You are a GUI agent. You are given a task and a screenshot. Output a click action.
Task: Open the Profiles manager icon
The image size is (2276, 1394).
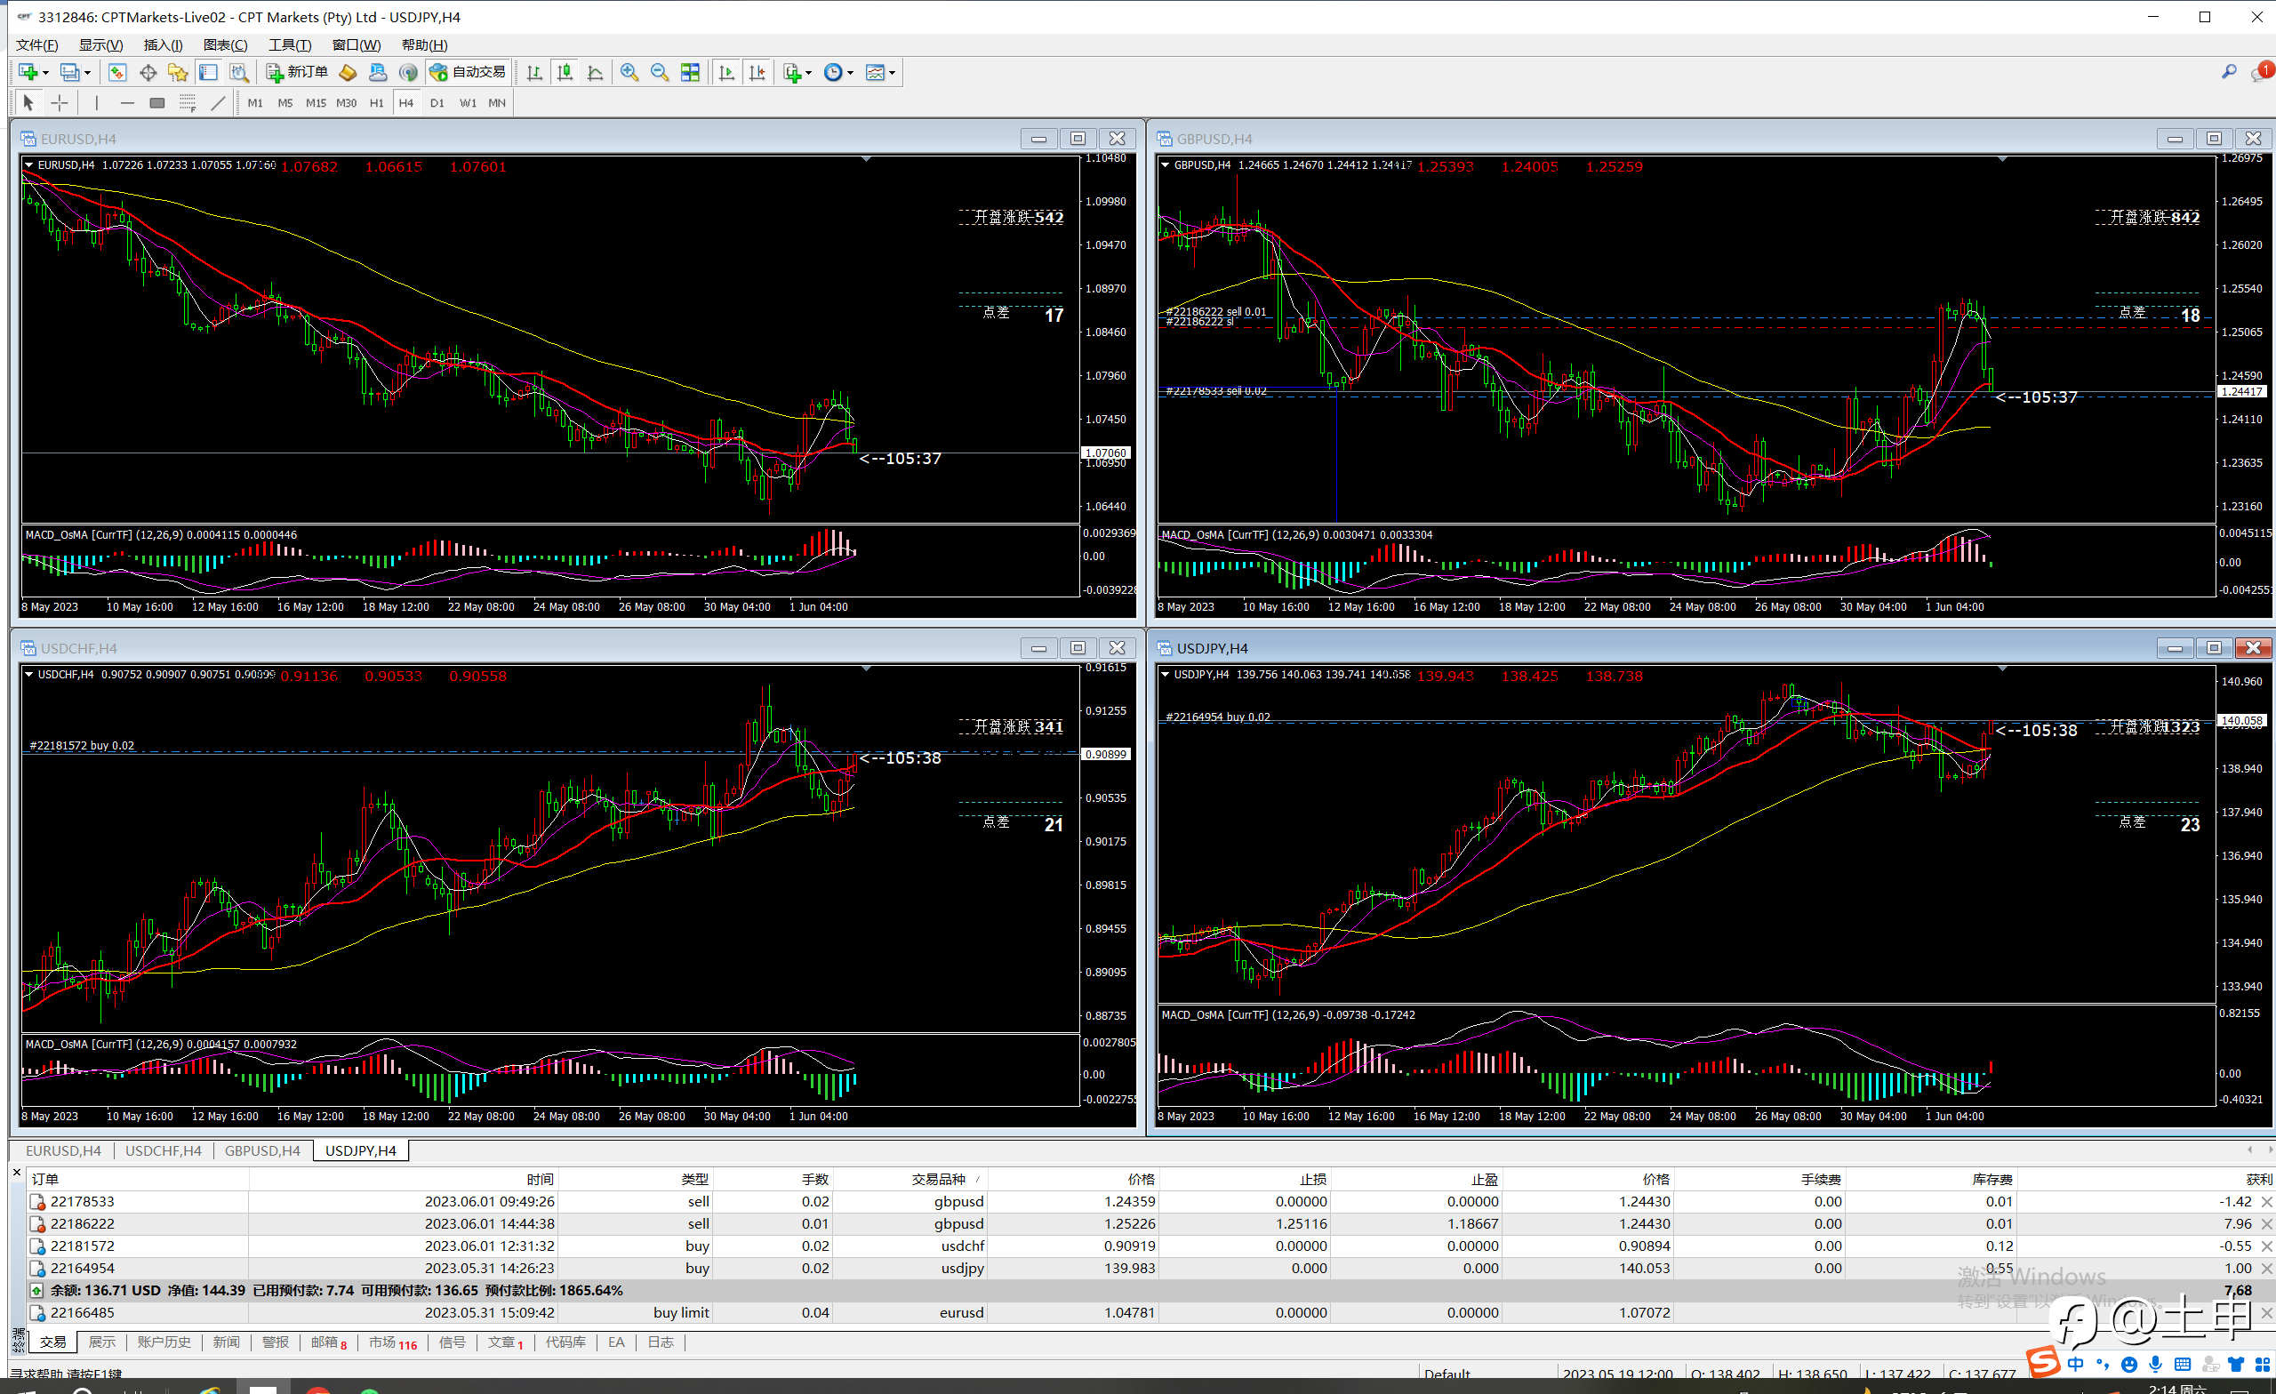69,72
